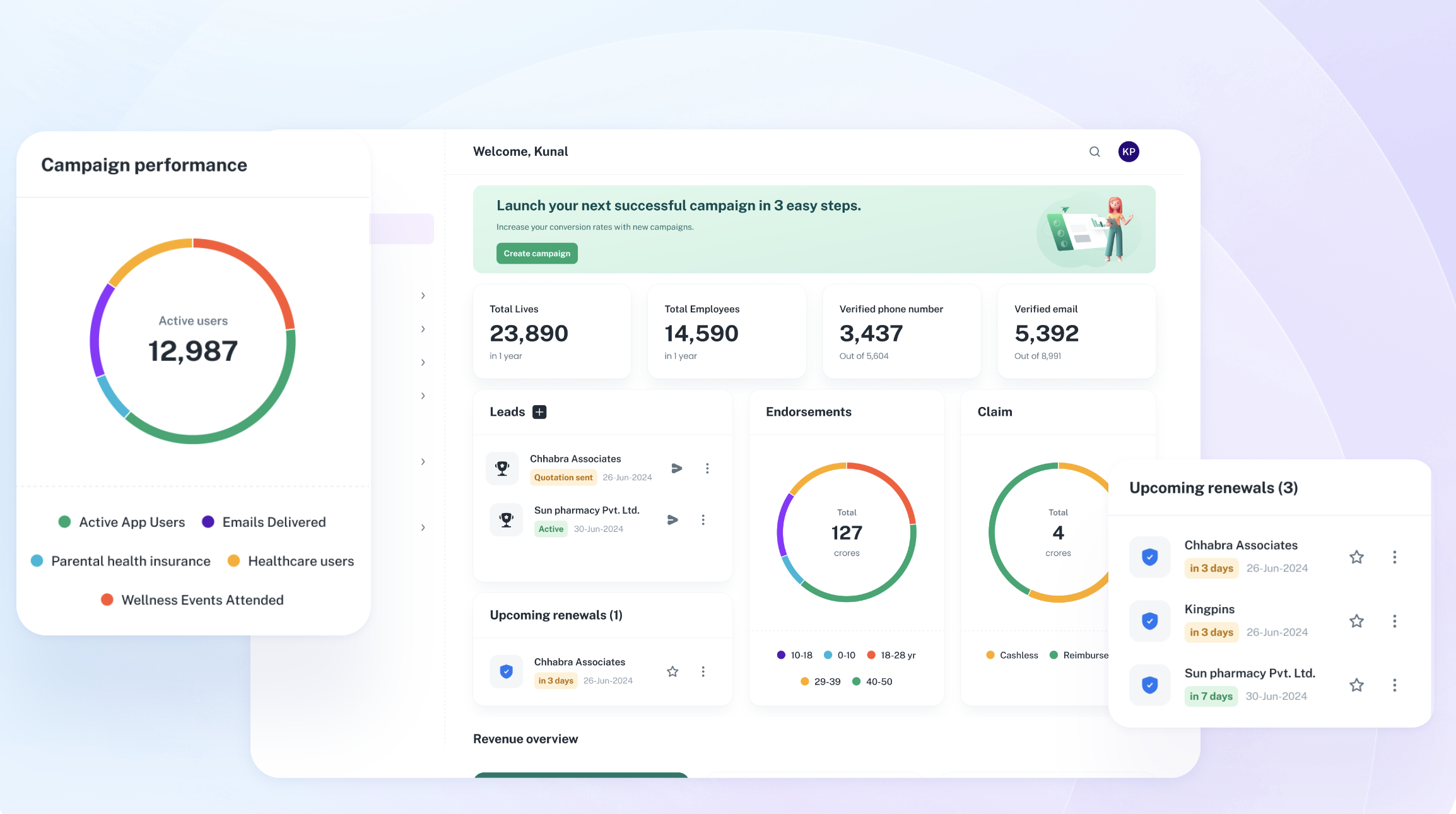This screenshot has width=1456, height=814.
Task: Click the send icon for Sun pharmacy lead
Action: 672,519
